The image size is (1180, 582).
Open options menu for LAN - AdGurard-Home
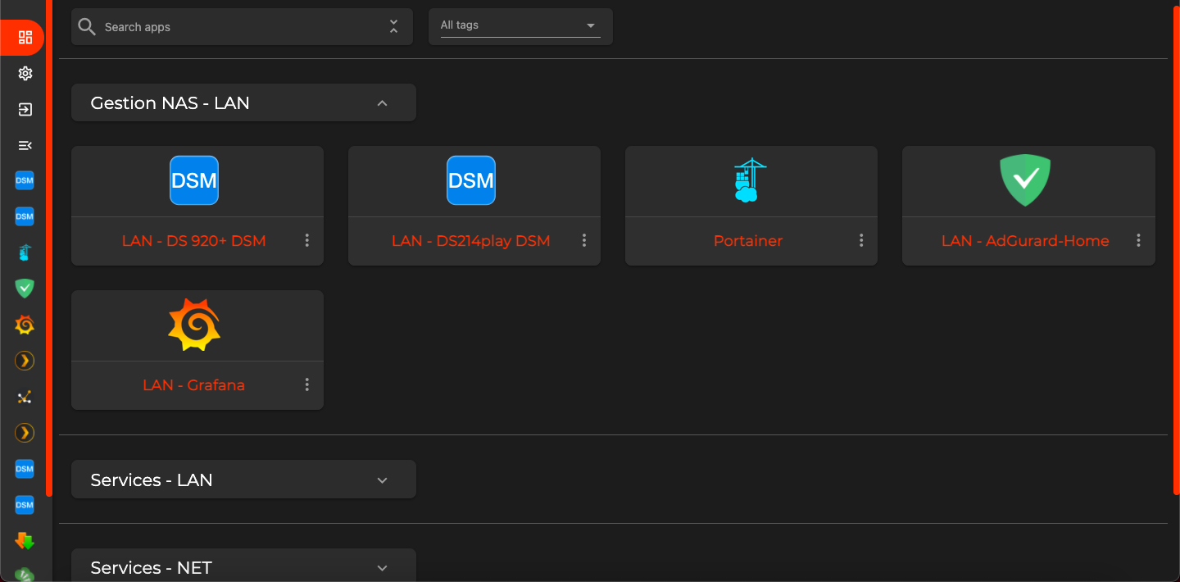coord(1139,240)
